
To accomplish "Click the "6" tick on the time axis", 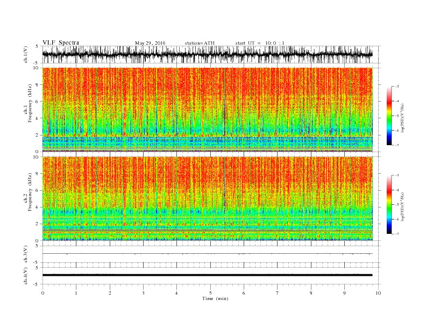I will (244, 293).
